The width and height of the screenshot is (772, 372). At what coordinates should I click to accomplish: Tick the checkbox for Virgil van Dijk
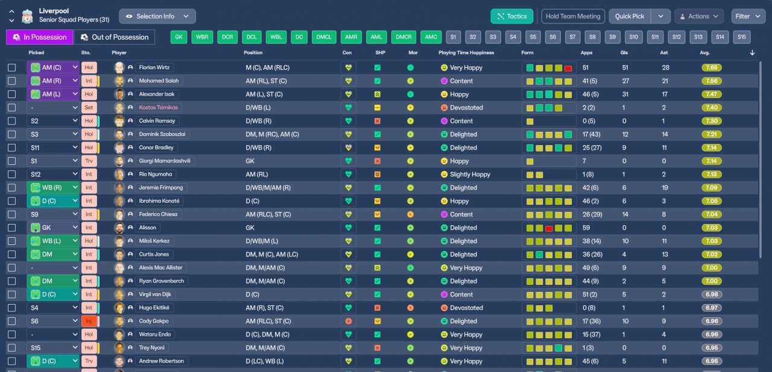(11, 294)
